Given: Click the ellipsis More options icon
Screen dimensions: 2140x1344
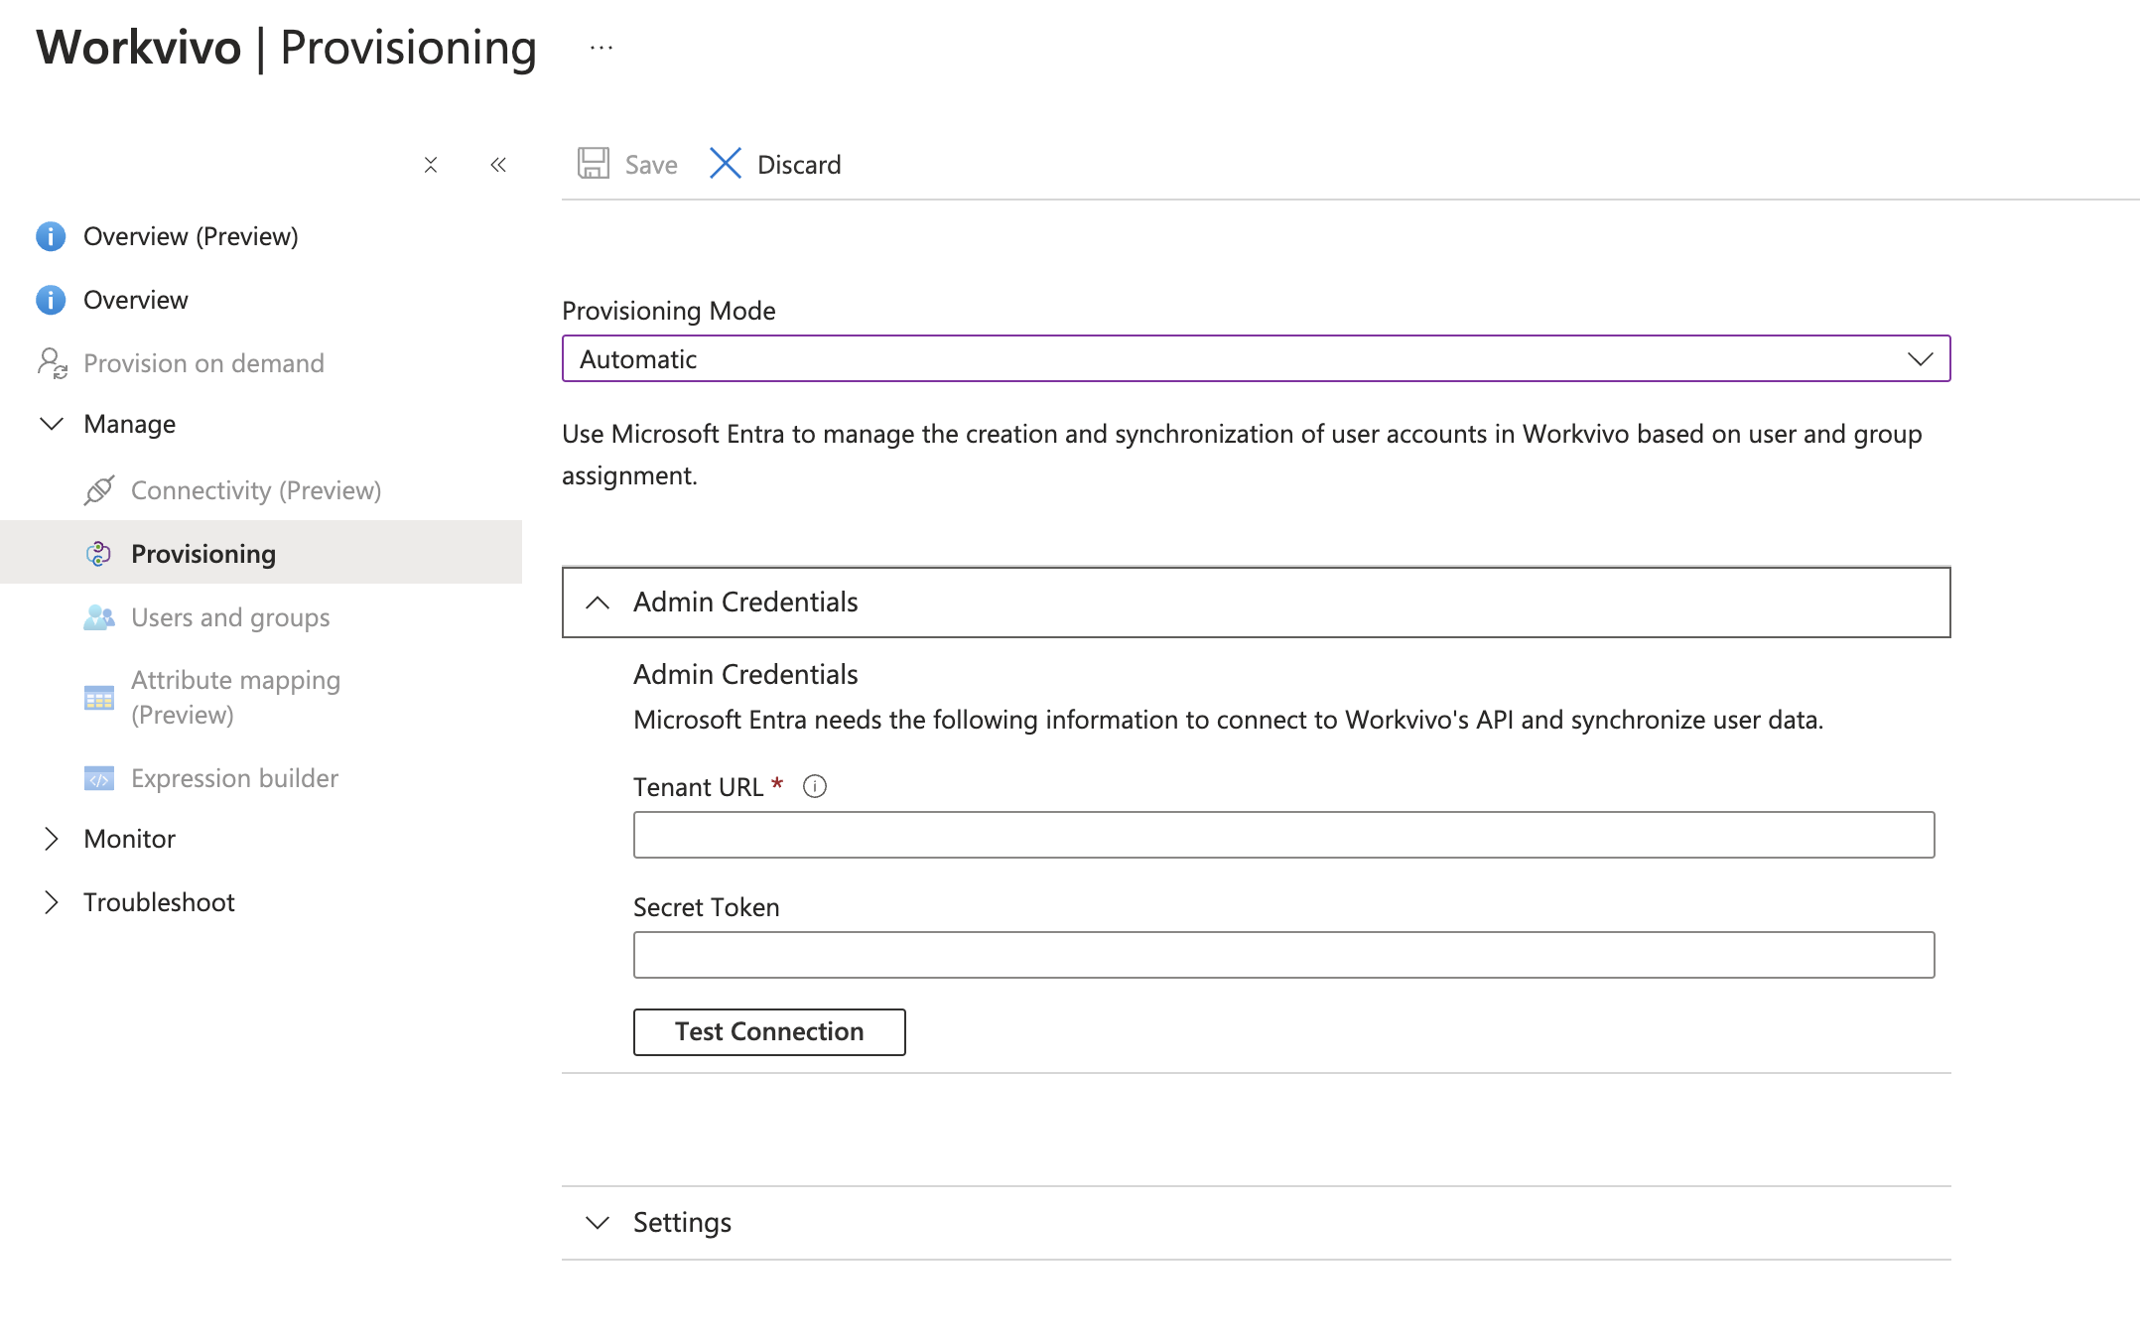Looking at the screenshot, I should tap(602, 48).
